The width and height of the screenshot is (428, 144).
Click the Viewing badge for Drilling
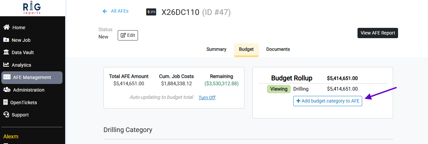pos(279,89)
